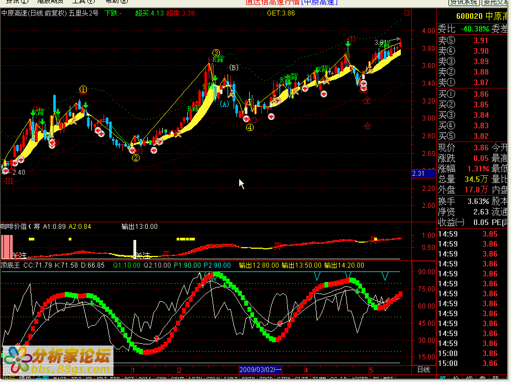Click the lone red plus marker right of ④

271,117
